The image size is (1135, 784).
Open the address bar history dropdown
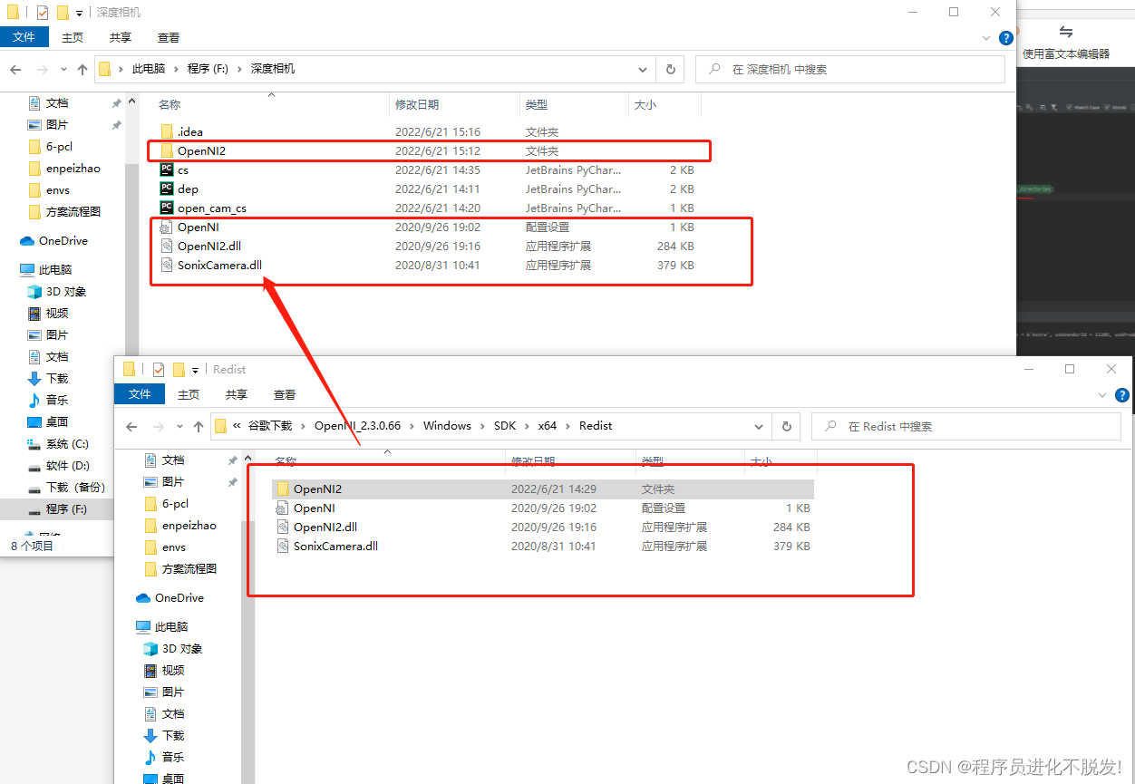643,69
